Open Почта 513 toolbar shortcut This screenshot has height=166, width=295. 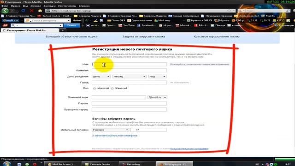(x=116, y=20)
